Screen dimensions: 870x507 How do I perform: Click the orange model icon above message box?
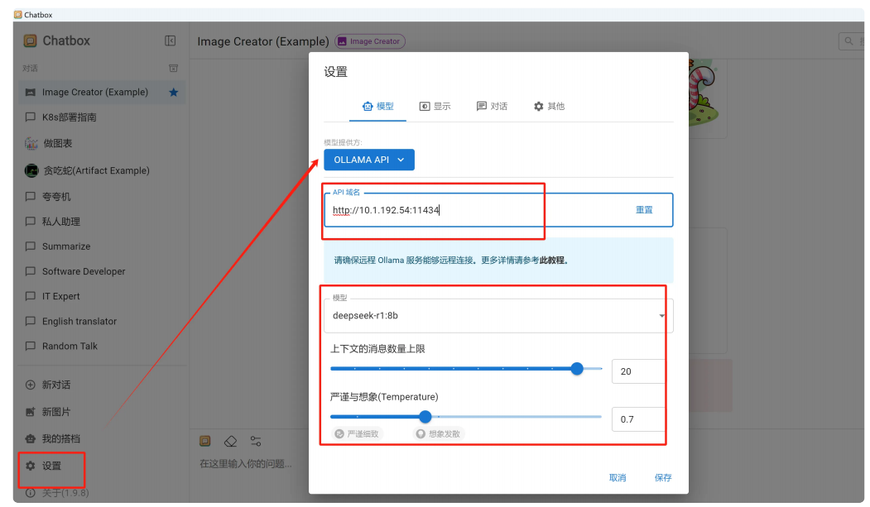[x=205, y=441]
